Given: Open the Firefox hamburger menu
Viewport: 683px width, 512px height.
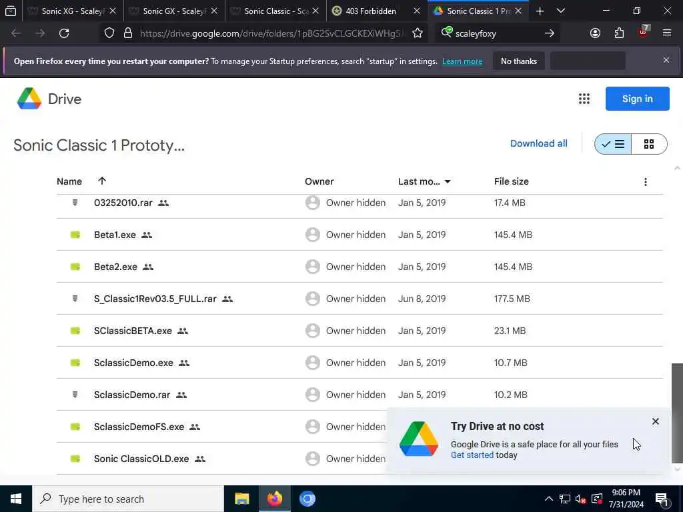Looking at the screenshot, I should click(x=667, y=33).
